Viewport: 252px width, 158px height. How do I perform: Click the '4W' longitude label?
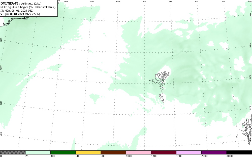(x=197, y=2)
